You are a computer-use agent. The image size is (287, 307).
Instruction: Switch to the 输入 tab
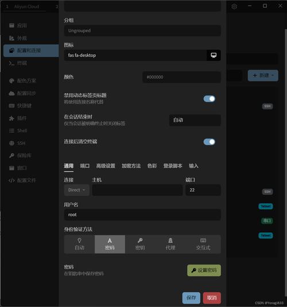(193, 166)
